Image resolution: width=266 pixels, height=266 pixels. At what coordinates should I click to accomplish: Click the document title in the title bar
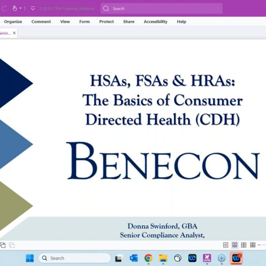click(68, 8)
